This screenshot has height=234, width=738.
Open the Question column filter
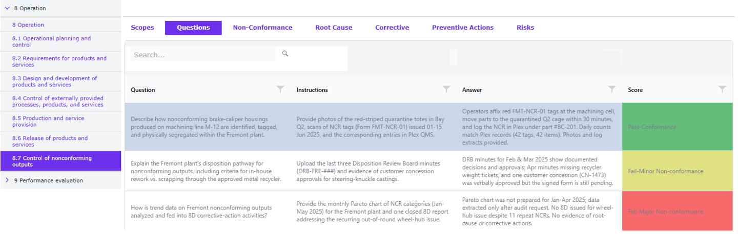tap(280, 89)
